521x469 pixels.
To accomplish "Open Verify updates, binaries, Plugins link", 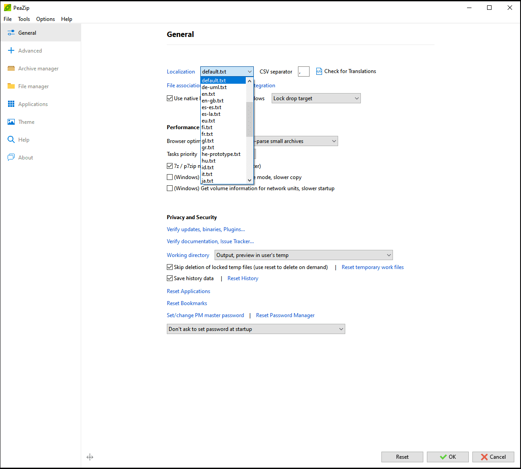I will click(206, 229).
